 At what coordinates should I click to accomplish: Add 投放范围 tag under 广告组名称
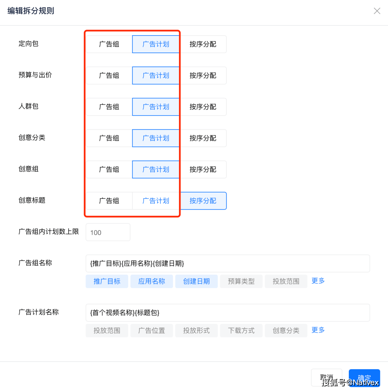[286, 281]
